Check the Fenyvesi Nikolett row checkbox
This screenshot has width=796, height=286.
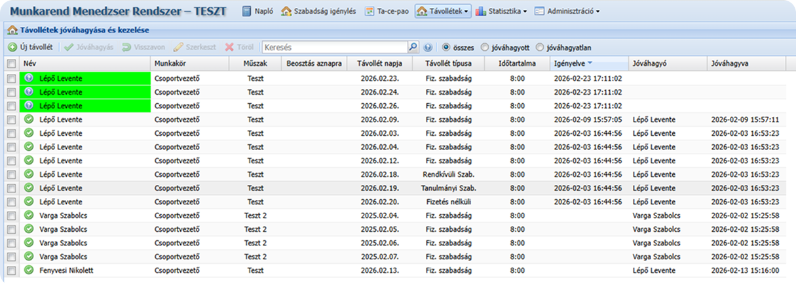pyautogui.click(x=11, y=270)
